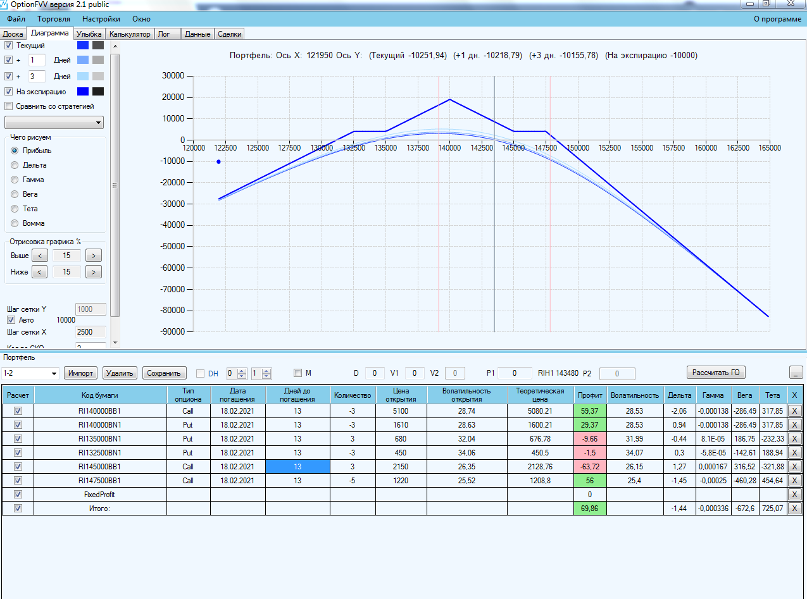
Task: Select the Дельта radio option
Action: pos(15,165)
